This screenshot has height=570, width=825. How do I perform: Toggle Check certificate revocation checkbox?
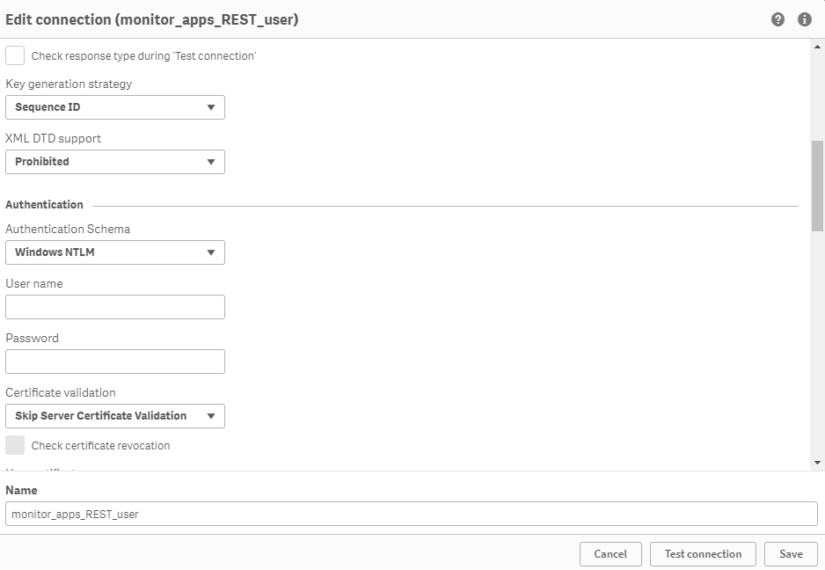[15, 445]
